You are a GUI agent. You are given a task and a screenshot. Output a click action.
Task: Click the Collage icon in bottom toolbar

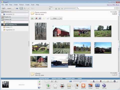click(90, 86)
